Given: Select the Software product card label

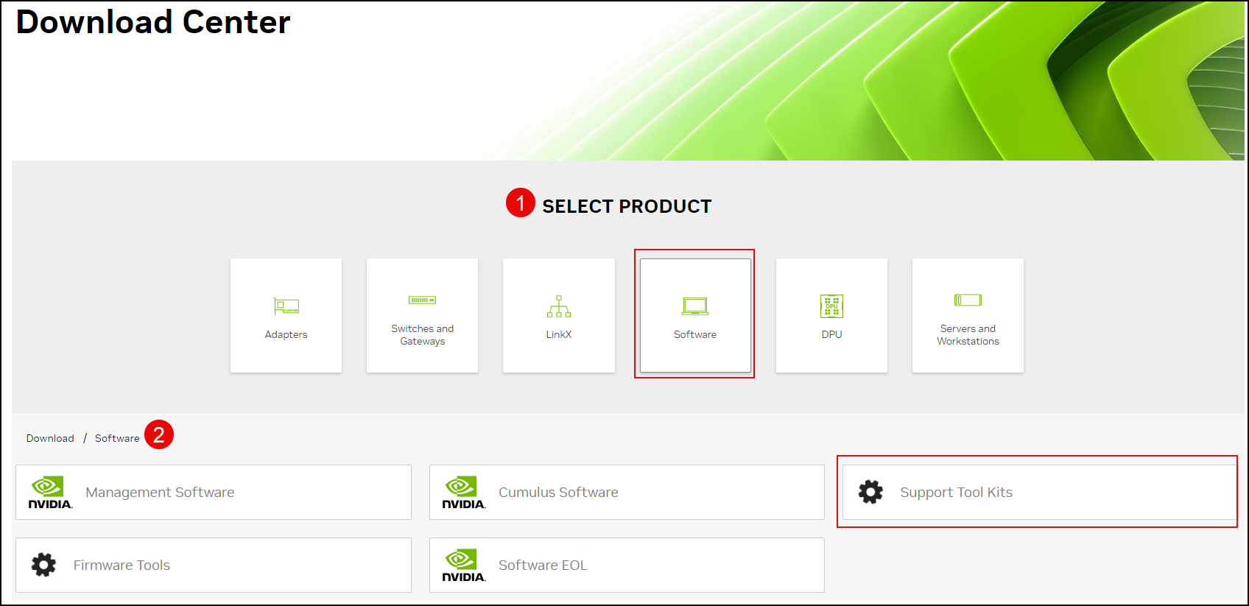Looking at the screenshot, I should tap(695, 334).
